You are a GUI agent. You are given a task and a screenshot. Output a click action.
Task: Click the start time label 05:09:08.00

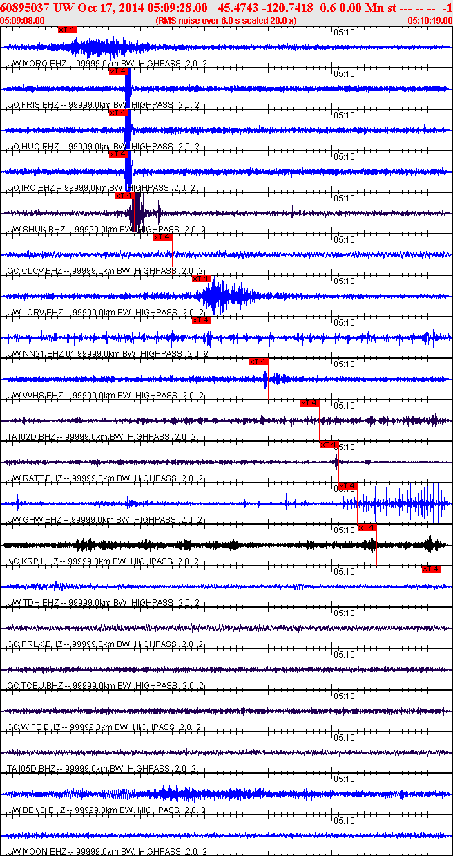pyautogui.click(x=22, y=20)
